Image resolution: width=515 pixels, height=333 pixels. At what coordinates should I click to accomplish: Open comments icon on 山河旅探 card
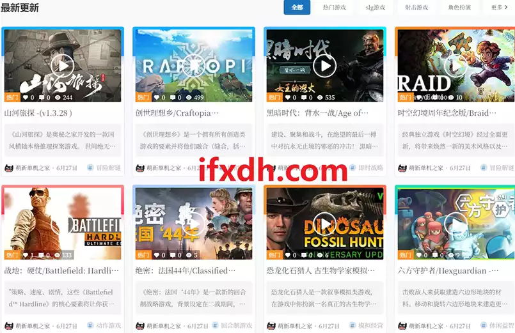coord(42,97)
